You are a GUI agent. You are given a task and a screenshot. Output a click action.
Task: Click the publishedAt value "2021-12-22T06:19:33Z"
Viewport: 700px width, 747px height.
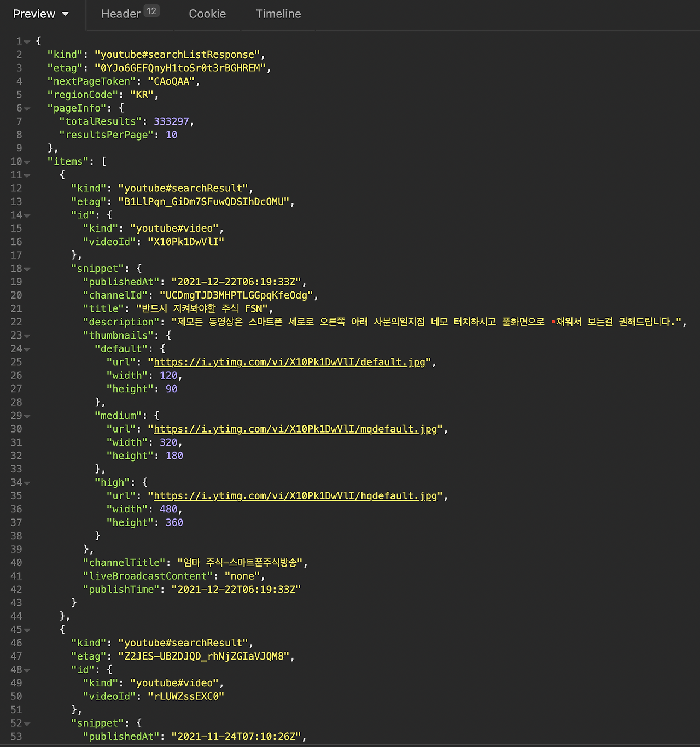tap(236, 282)
